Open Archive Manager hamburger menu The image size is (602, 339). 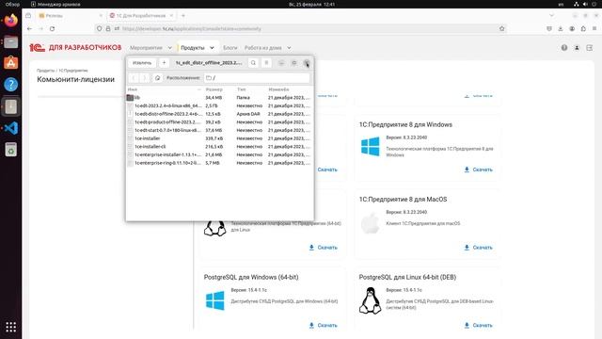click(x=266, y=63)
